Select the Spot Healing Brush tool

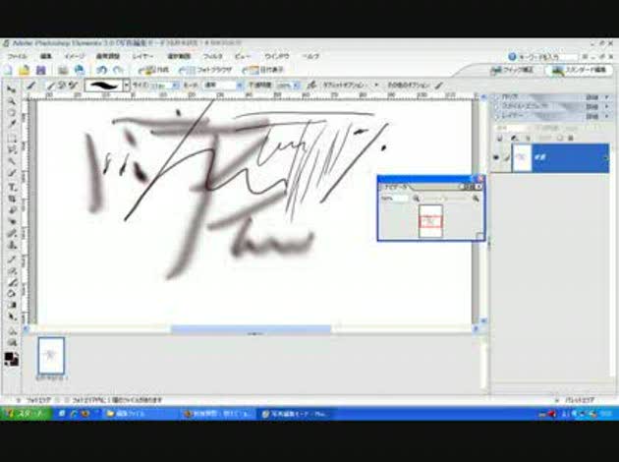[x=12, y=234]
